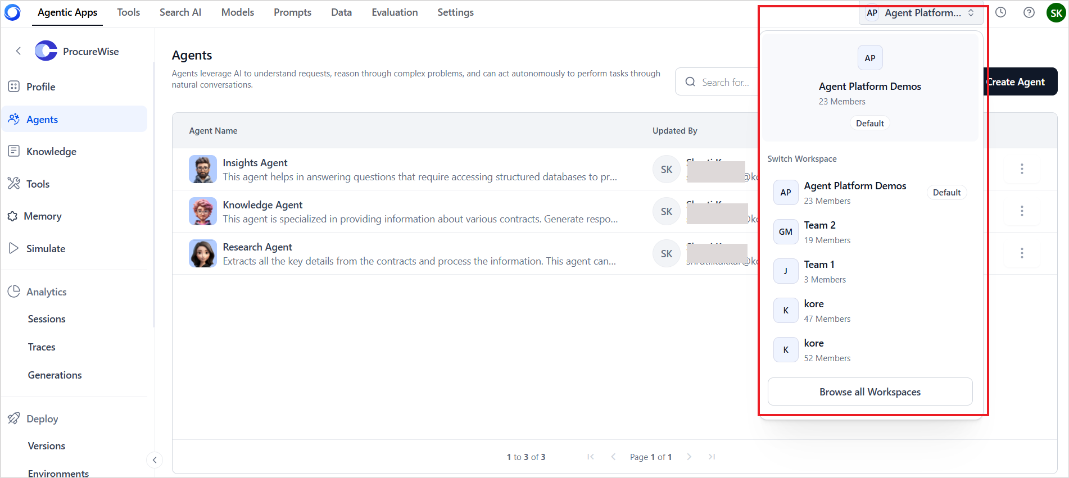Open the Data tab
This screenshot has width=1069, height=478.
pos(341,12)
